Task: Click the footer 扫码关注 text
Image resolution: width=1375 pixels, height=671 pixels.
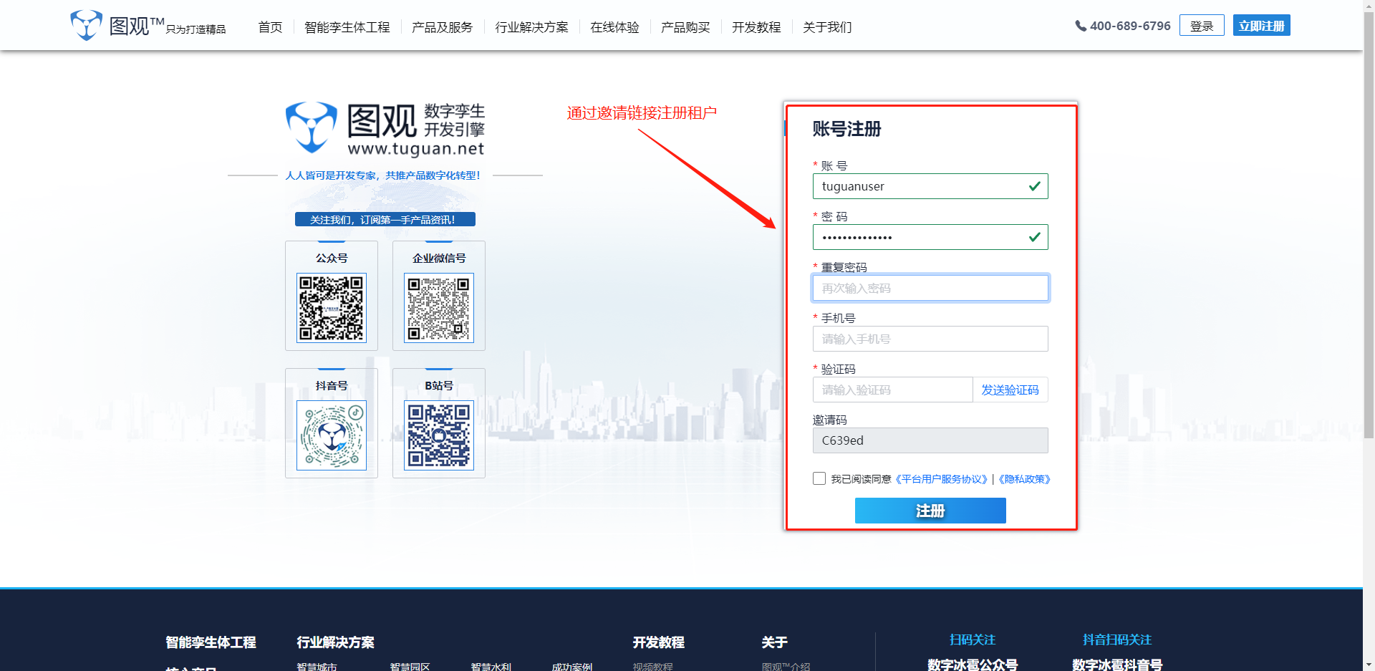Action: pyautogui.click(x=973, y=639)
